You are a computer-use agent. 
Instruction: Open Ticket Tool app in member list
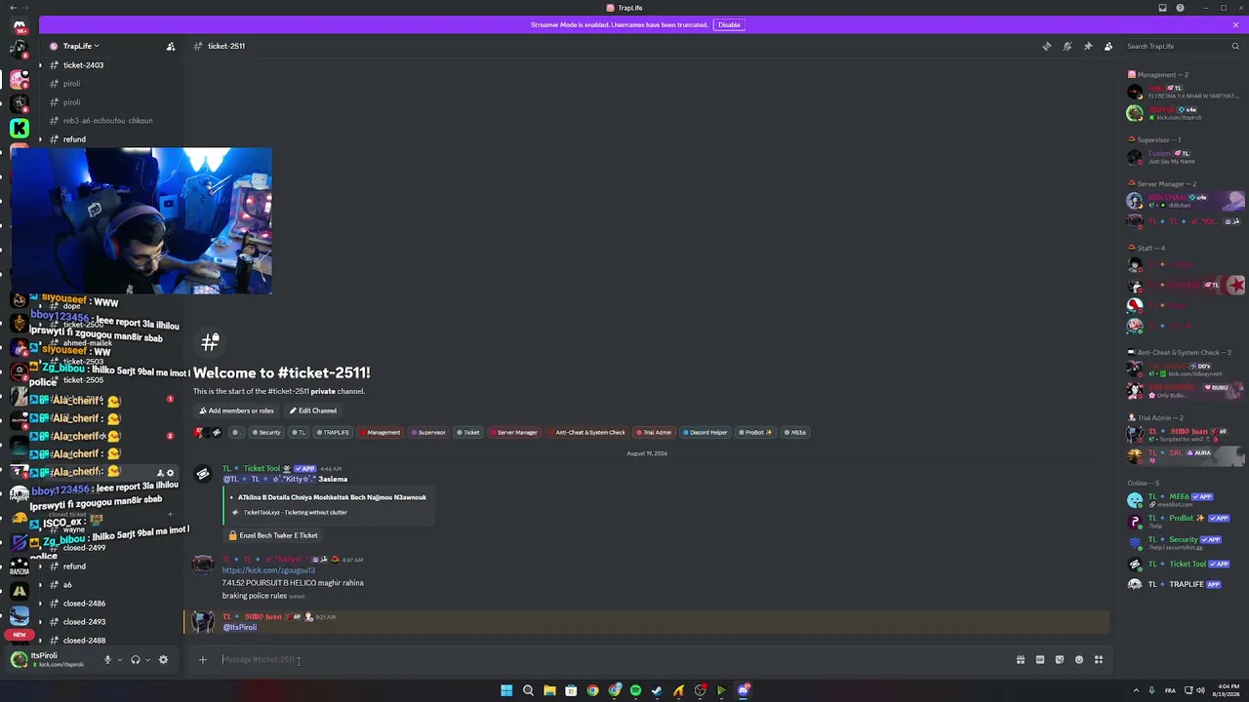pyautogui.click(x=1185, y=564)
